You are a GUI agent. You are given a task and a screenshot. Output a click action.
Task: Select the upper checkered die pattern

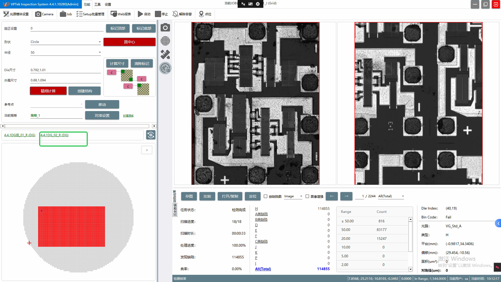pyautogui.click(x=127, y=76)
